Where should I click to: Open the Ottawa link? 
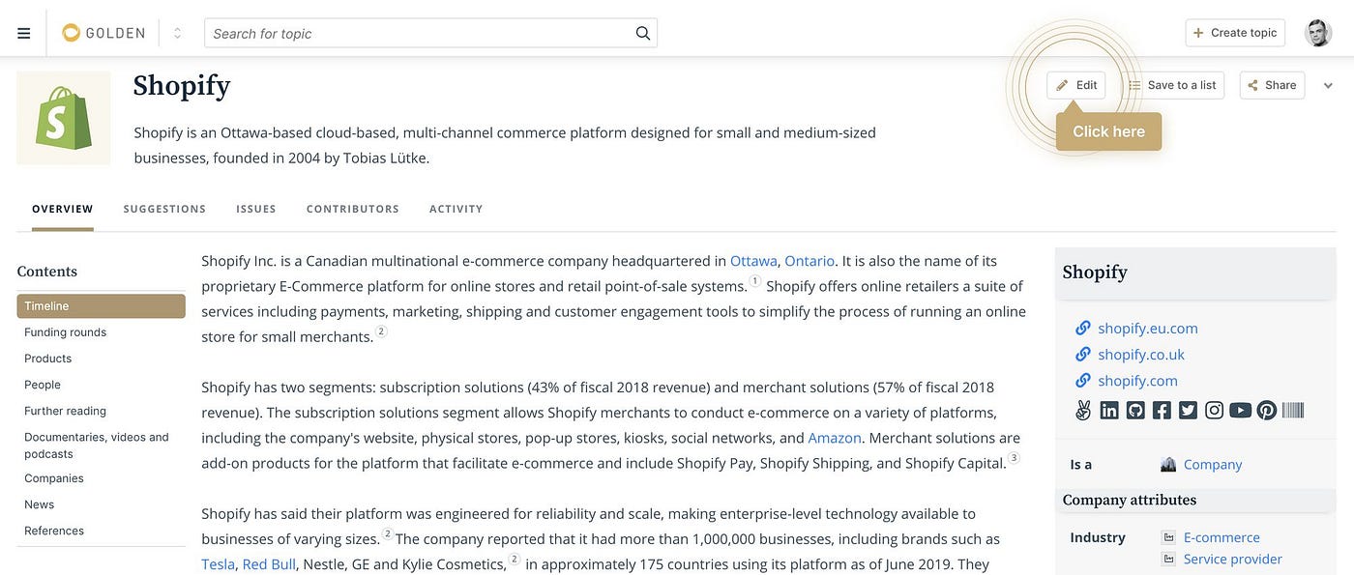click(x=753, y=261)
